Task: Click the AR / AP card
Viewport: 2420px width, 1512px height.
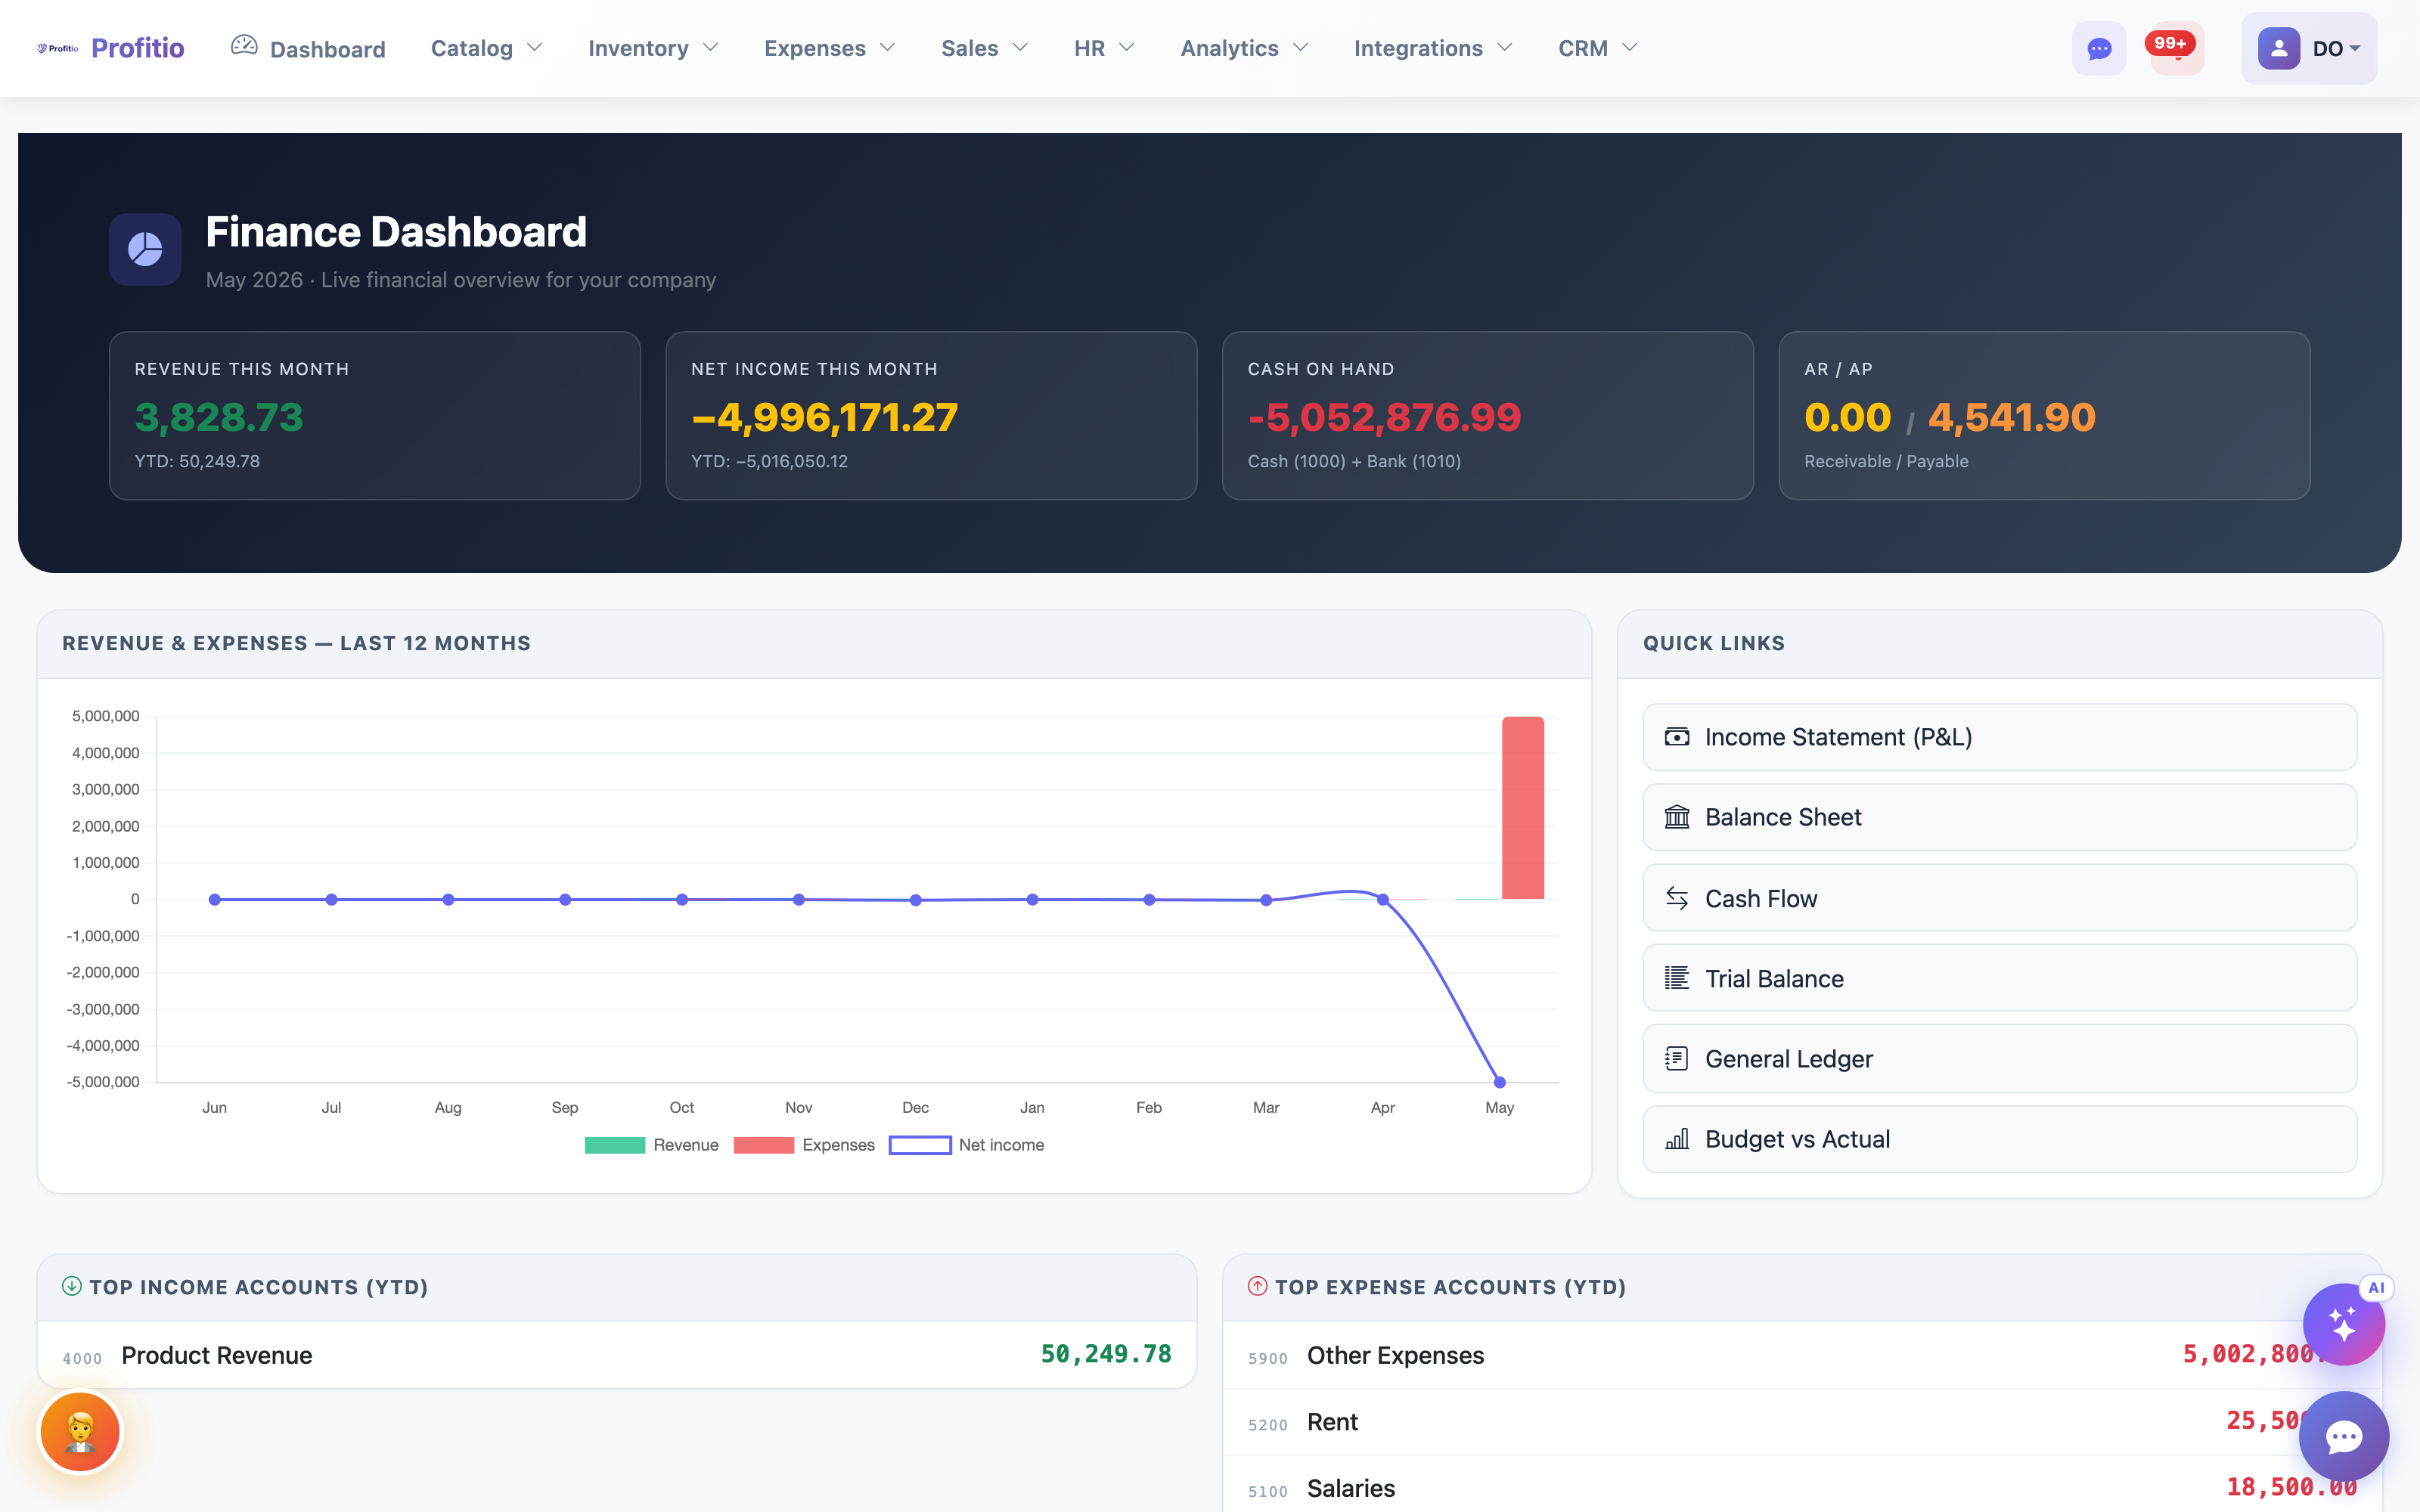Action: pyautogui.click(x=2044, y=415)
